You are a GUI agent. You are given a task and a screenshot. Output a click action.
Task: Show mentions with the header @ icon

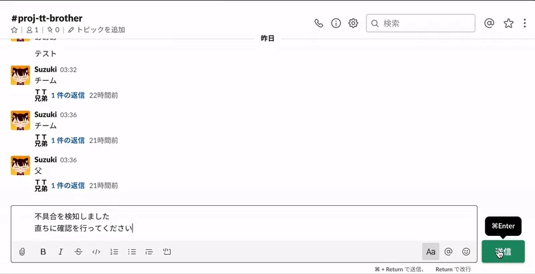click(489, 23)
